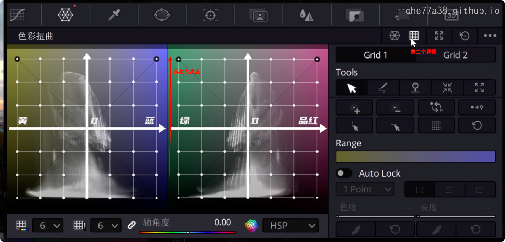Switch to chroma-luma grid warper mode
This screenshot has height=242, width=505.
point(414,36)
